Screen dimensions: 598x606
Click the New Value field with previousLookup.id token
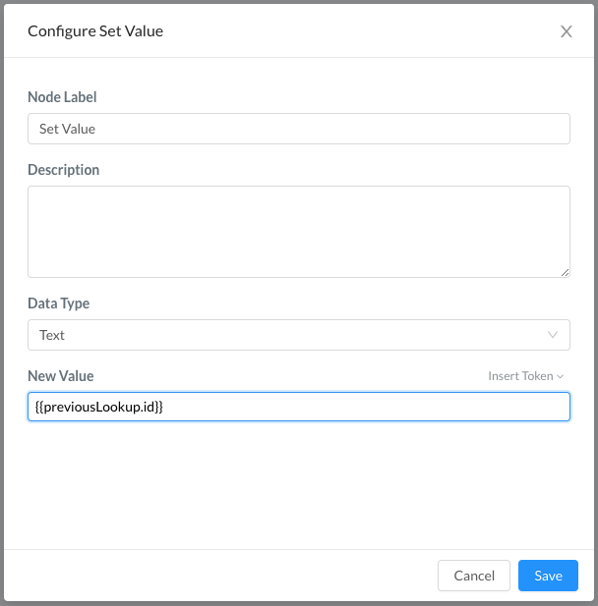click(x=299, y=407)
